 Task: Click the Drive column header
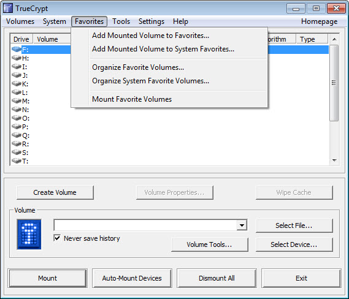(x=21, y=39)
